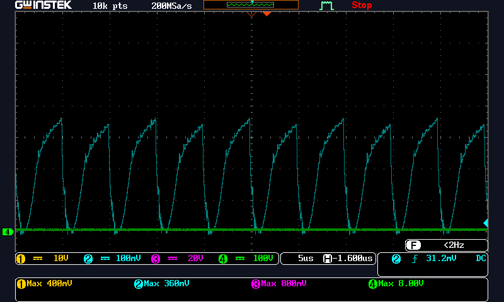Click channel 1 DC coupling symbol
This screenshot has width=504, height=302.
click(x=38, y=259)
